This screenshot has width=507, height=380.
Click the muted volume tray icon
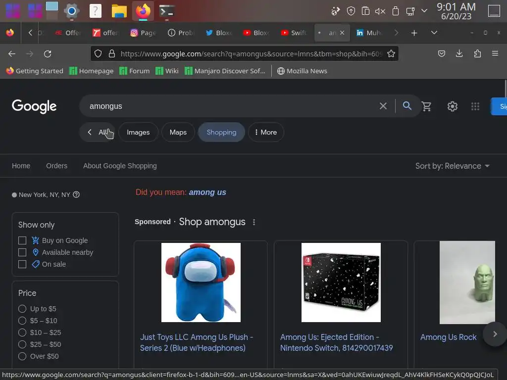tap(380, 11)
